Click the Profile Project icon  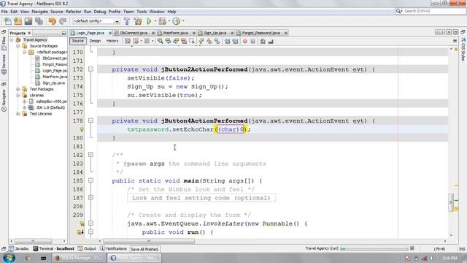pos(177,21)
